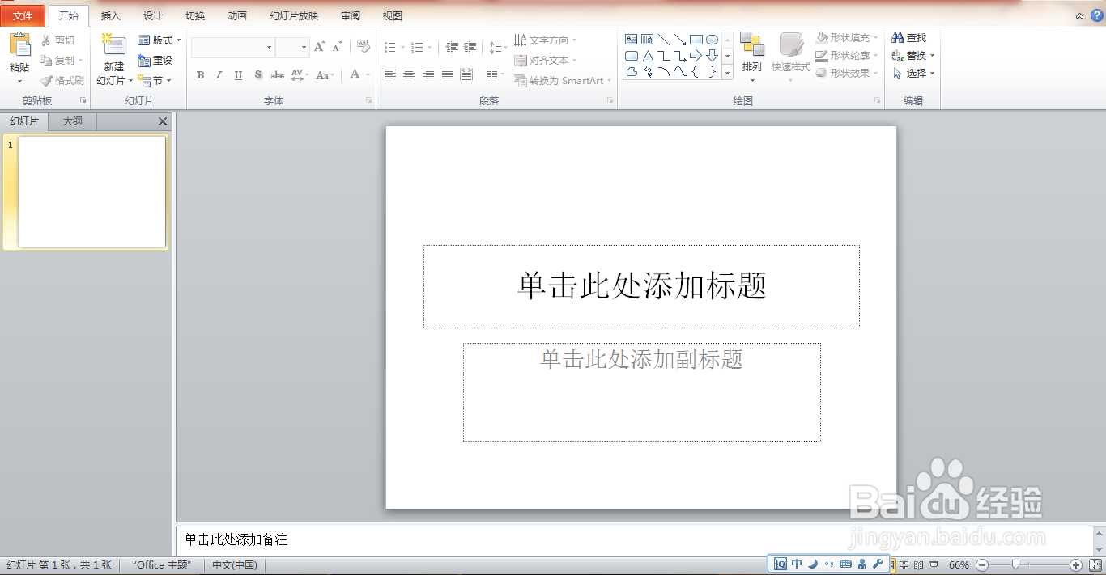The height and width of the screenshot is (575, 1106).
Task: Switch to Reading view book icon
Action: [919, 564]
